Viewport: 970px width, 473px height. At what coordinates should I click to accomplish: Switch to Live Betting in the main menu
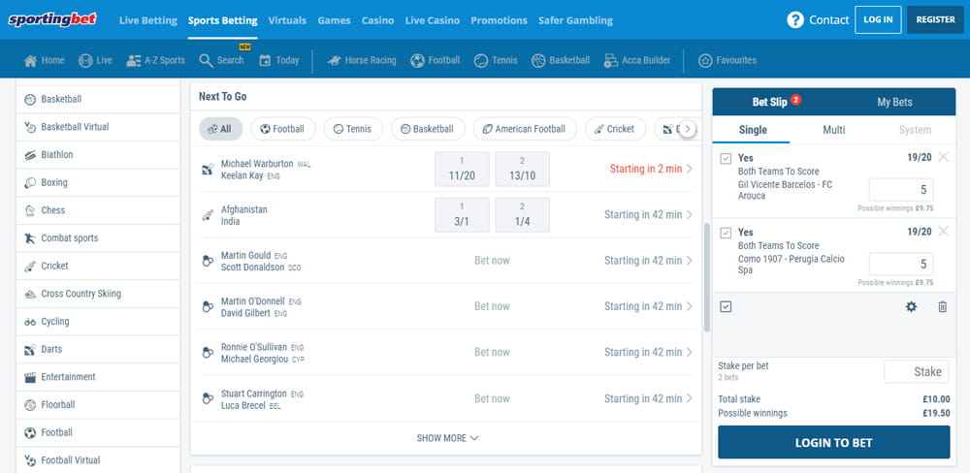147,20
